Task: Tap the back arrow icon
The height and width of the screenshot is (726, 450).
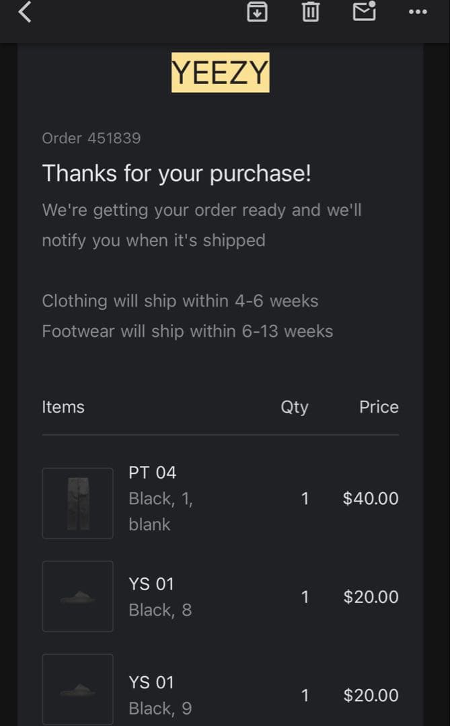Action: (25, 12)
